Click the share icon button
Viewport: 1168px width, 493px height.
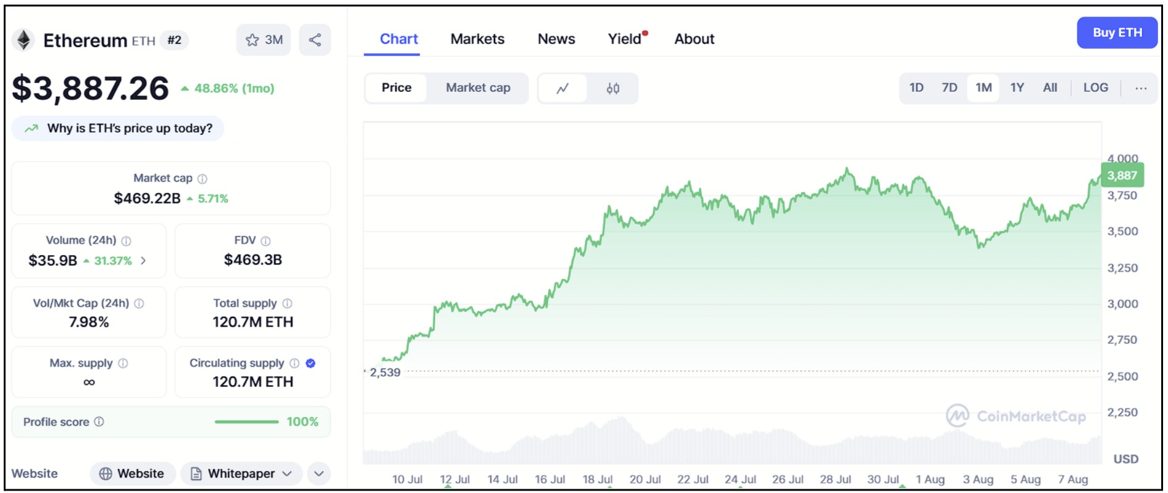pos(315,40)
